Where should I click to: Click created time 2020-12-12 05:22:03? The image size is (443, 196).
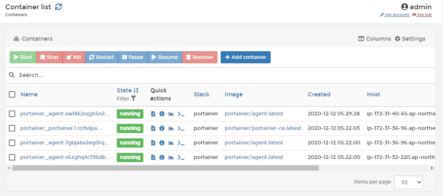pos(333,128)
